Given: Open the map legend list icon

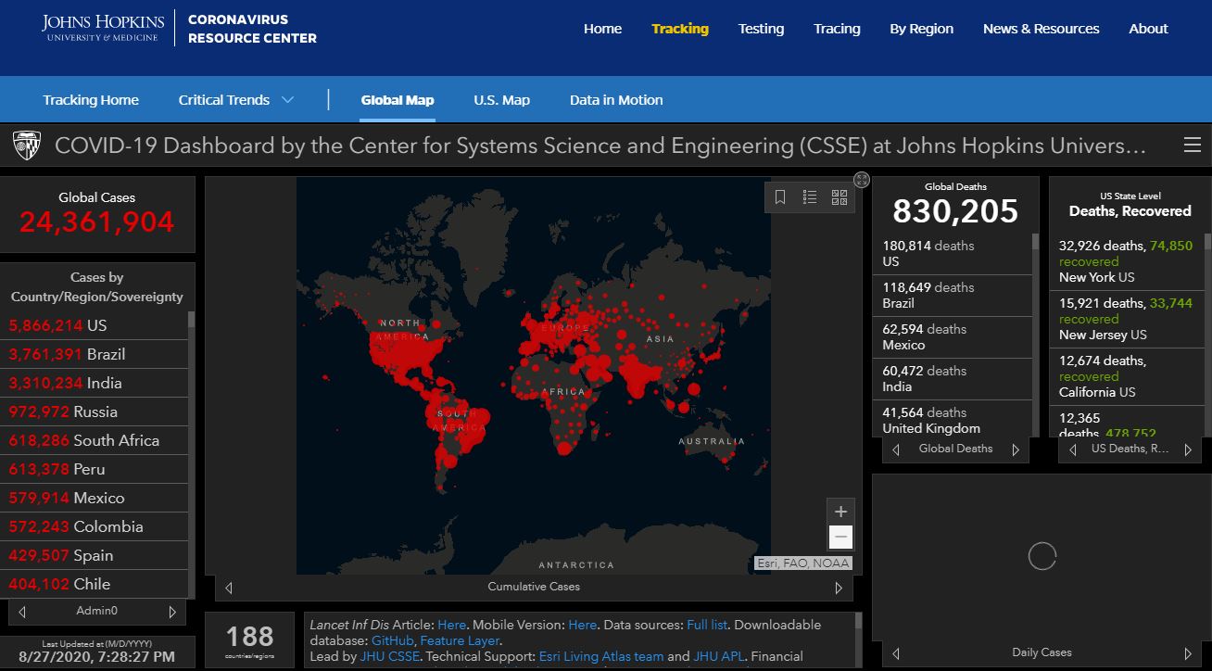Looking at the screenshot, I should coord(810,197).
